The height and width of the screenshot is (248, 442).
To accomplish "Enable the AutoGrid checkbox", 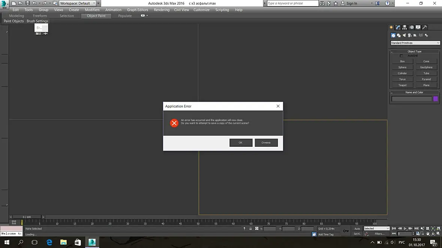I will coord(401,56).
